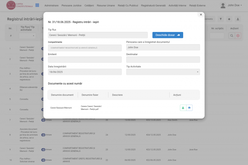Click the Cereri/Sesizari/Memorii document name

point(61,108)
